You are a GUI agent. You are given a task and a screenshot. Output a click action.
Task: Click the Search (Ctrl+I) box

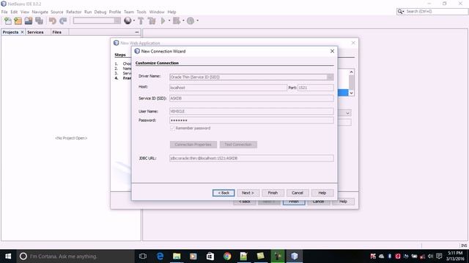click(432, 12)
